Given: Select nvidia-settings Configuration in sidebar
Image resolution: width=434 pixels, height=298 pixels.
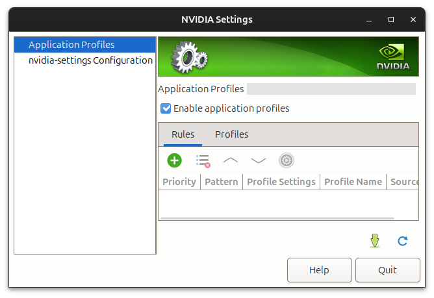Looking at the screenshot, I should [x=84, y=60].
